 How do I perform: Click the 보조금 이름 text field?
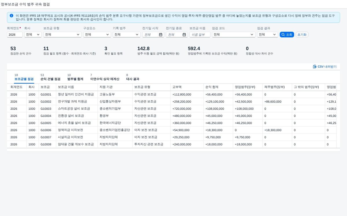click(200, 35)
